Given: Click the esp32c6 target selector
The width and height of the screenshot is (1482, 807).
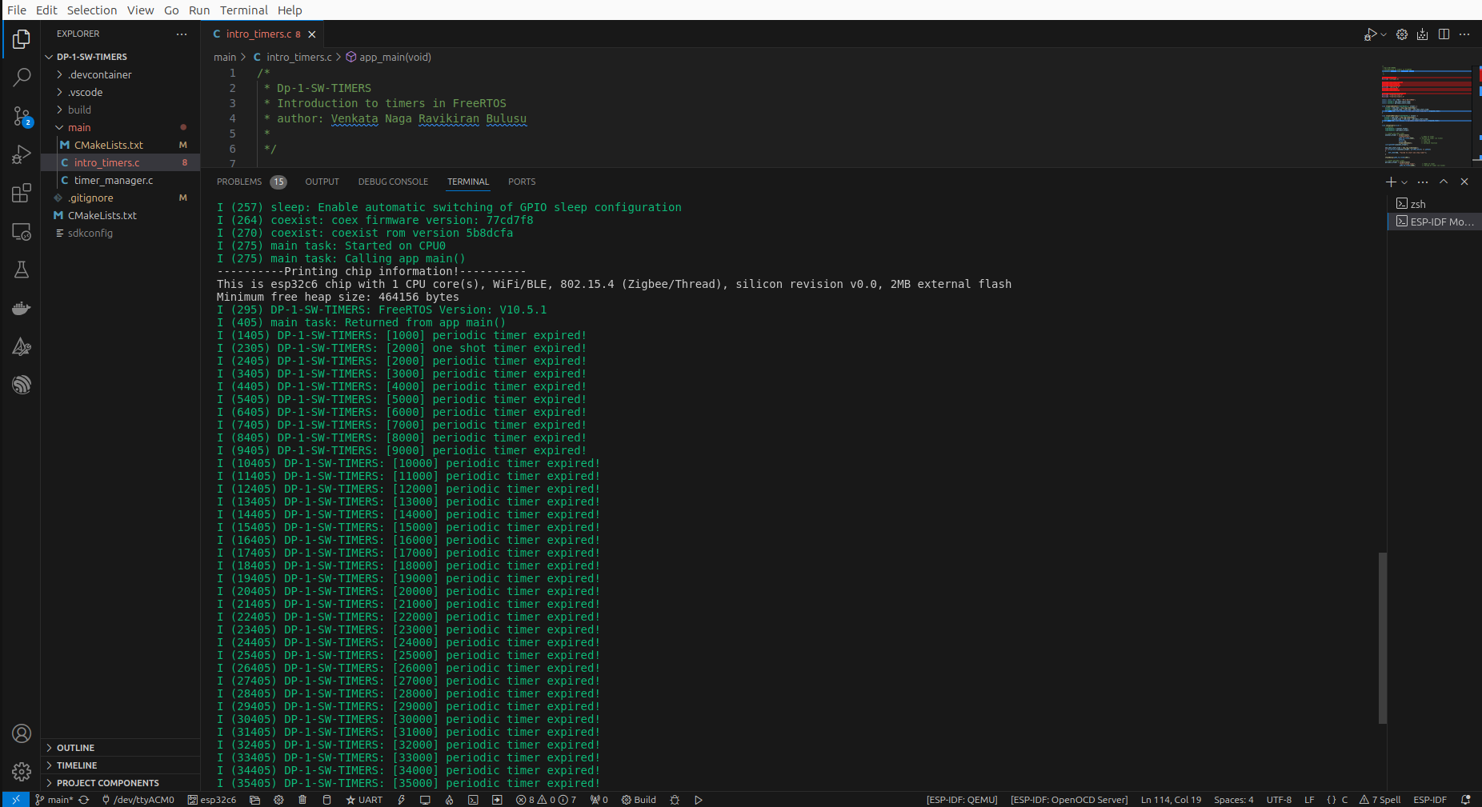Looking at the screenshot, I should (212, 800).
